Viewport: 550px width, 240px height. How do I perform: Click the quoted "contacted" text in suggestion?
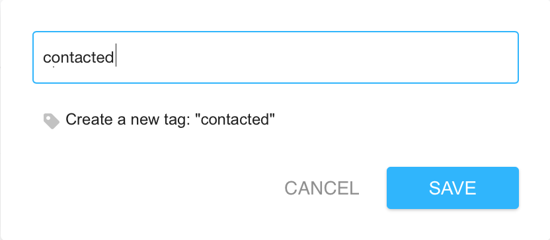[235, 119]
